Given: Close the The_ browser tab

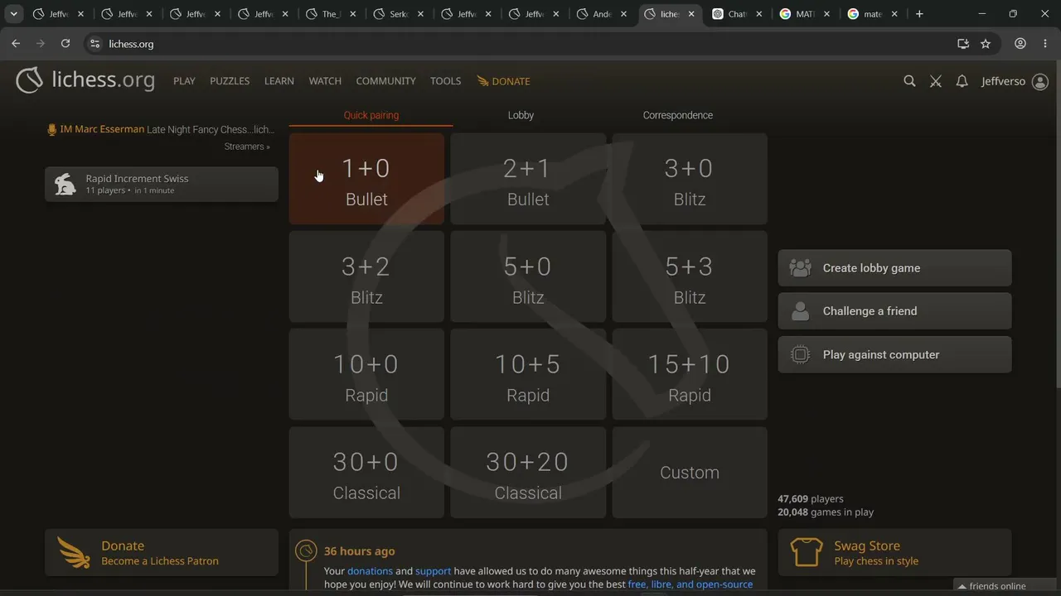Looking at the screenshot, I should pos(351,14).
